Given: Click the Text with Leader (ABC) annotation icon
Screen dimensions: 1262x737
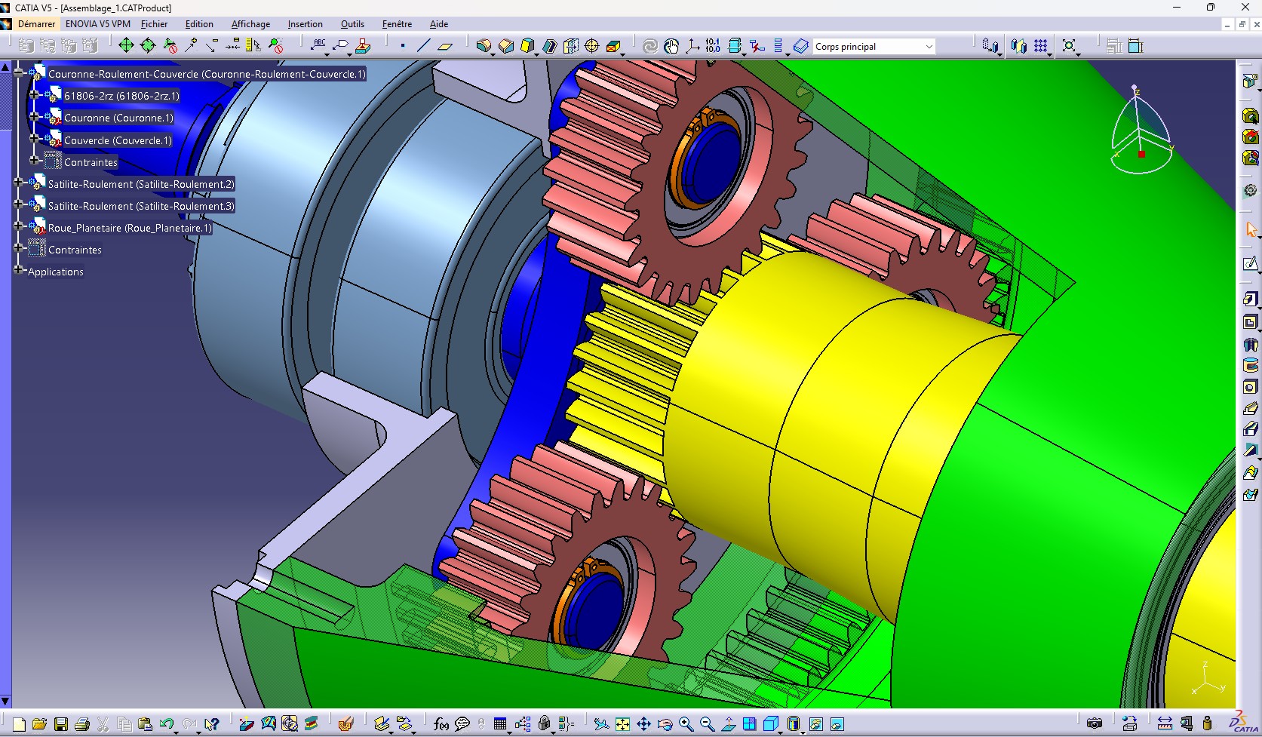Looking at the screenshot, I should tap(319, 46).
